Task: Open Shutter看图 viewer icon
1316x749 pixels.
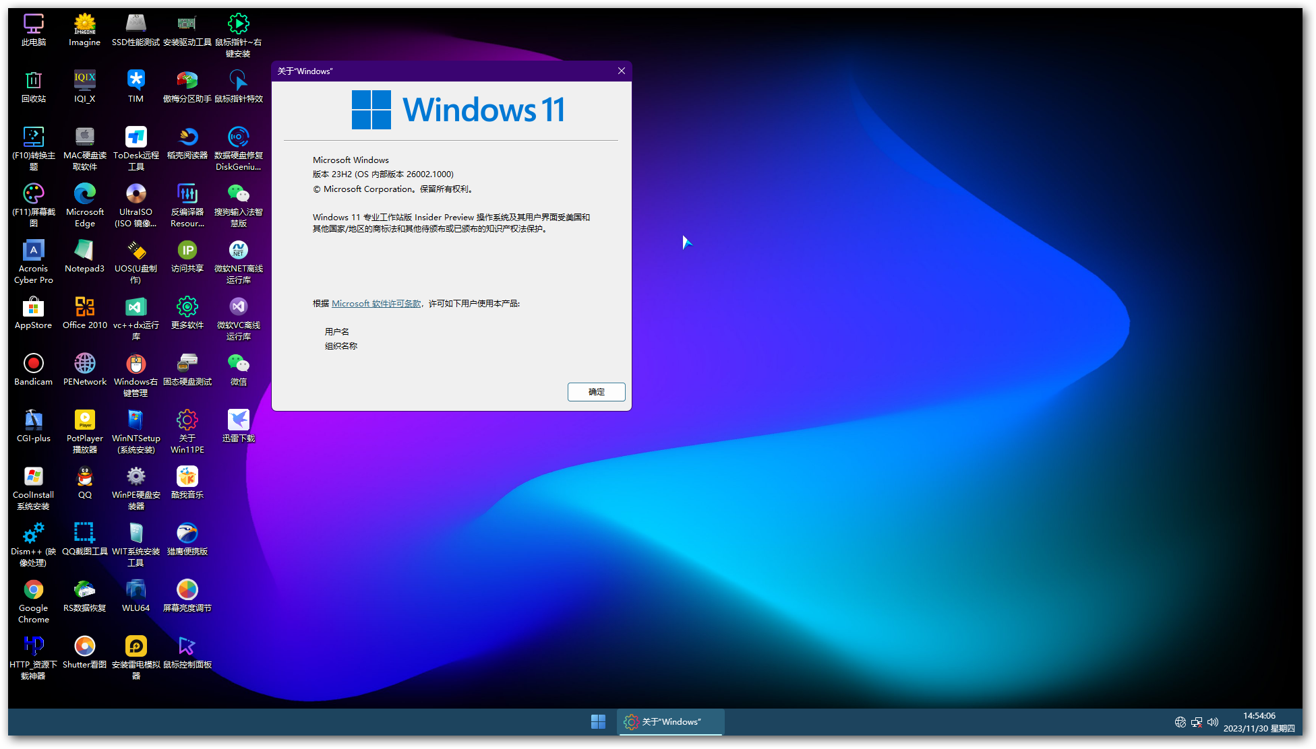Action: (85, 652)
